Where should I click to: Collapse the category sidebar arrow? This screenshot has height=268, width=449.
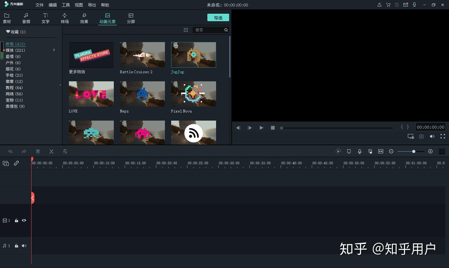[x=60, y=85]
